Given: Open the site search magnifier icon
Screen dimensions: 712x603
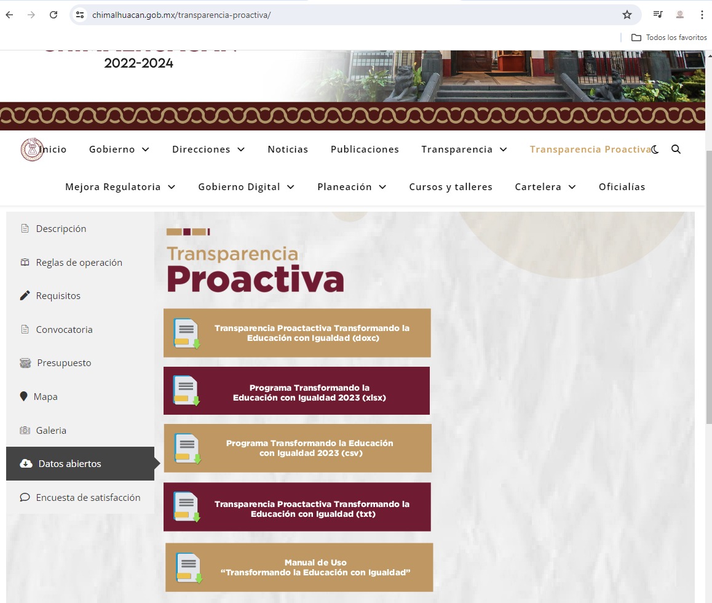Looking at the screenshot, I should (x=676, y=150).
